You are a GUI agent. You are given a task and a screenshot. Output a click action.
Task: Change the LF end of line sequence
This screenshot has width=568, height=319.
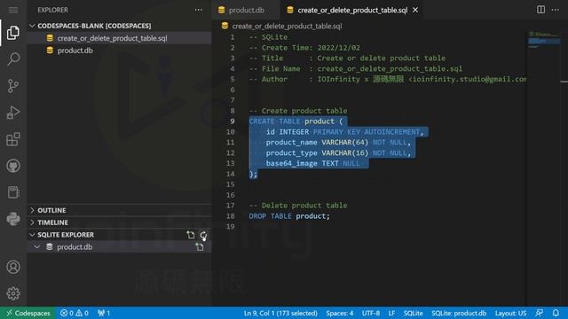pos(391,313)
